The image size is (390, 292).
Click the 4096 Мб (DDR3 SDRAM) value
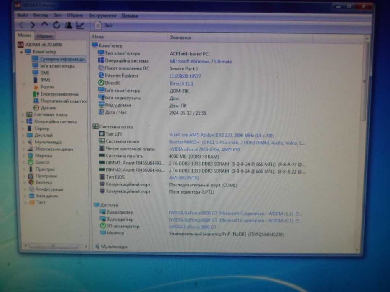click(194, 156)
